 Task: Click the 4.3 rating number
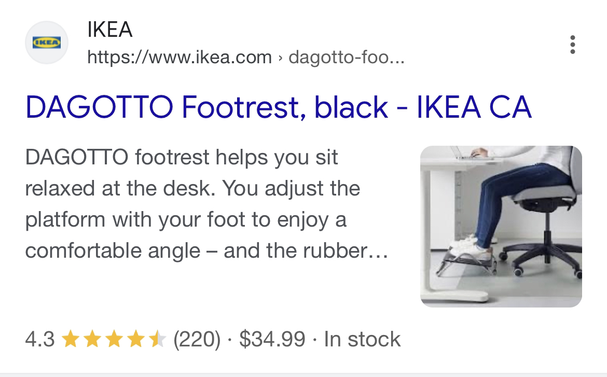pyautogui.click(x=40, y=339)
